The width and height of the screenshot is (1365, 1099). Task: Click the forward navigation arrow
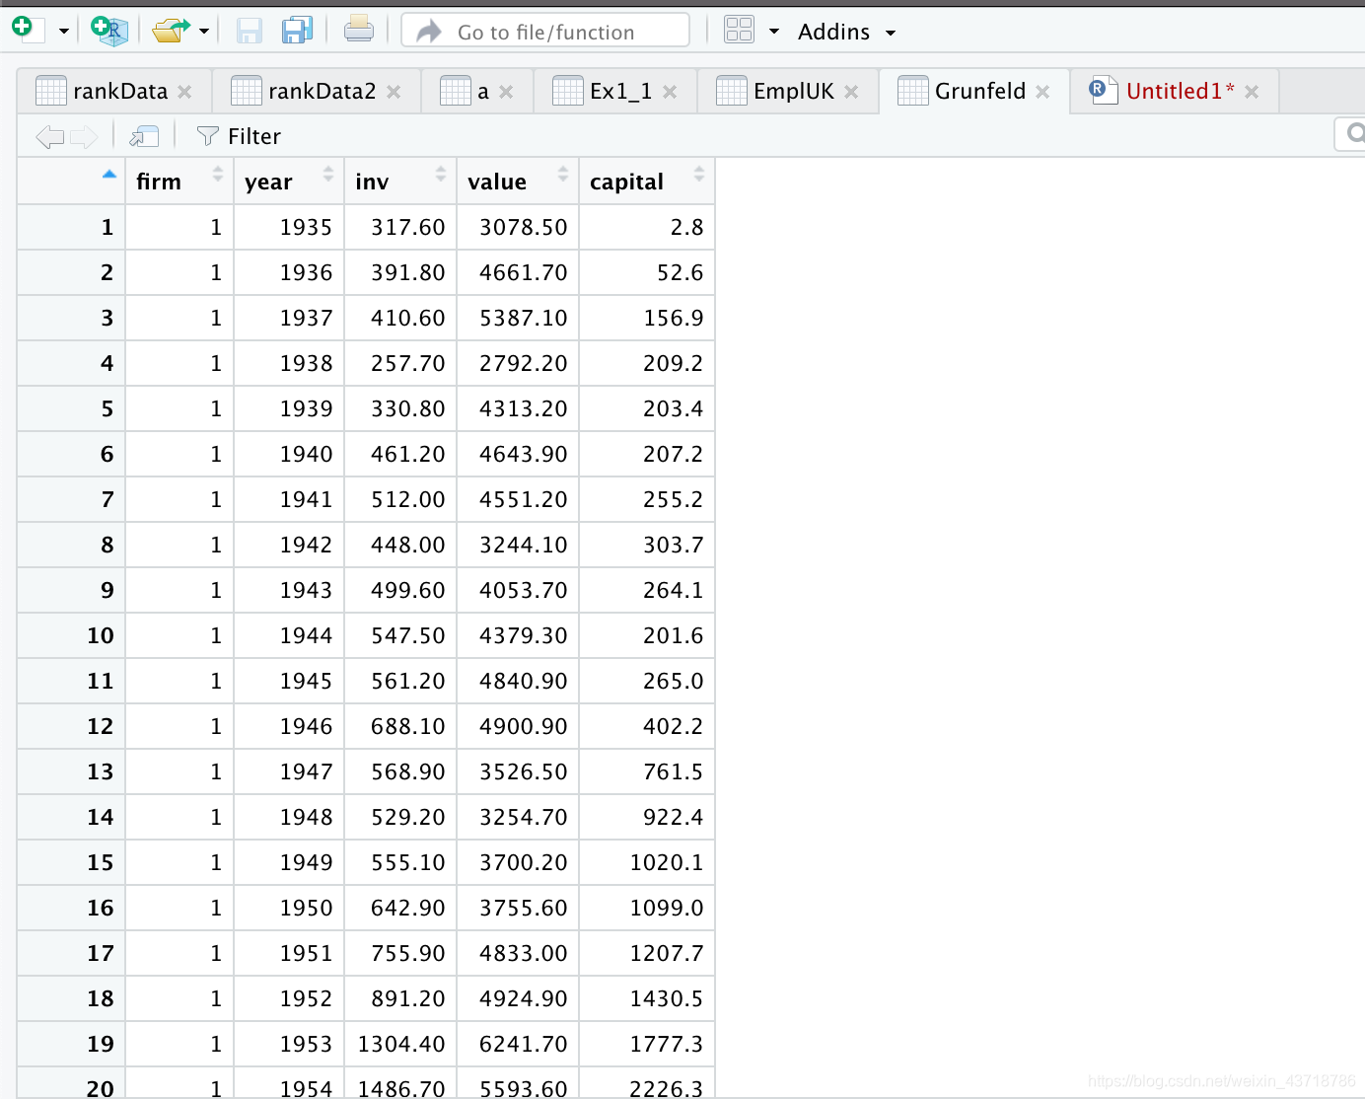point(84,136)
